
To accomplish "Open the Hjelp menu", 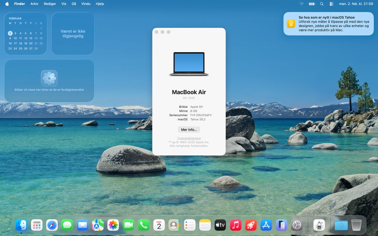I will pyautogui.click(x=100, y=4).
